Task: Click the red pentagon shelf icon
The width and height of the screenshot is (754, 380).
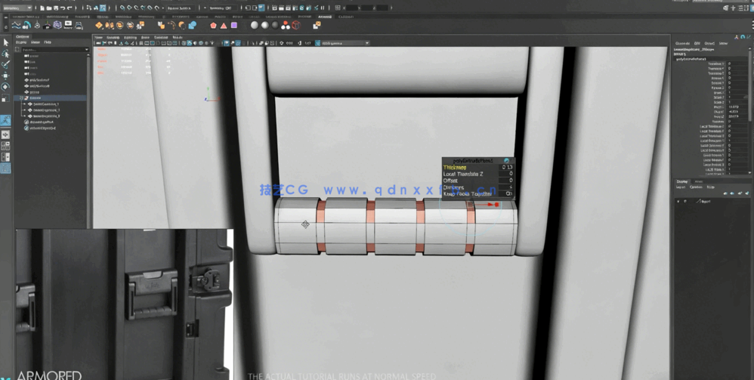Action: [x=213, y=25]
